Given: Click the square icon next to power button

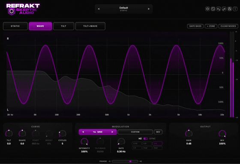Looking at the screenshot, I should tap(213, 9).
